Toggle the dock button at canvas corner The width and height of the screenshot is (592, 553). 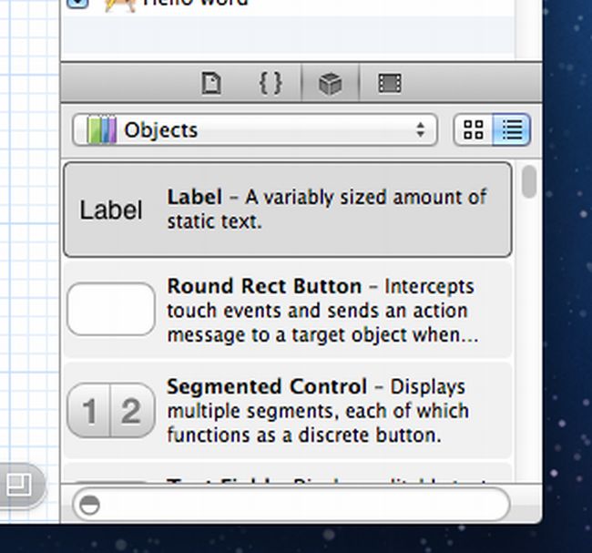pos(17,484)
